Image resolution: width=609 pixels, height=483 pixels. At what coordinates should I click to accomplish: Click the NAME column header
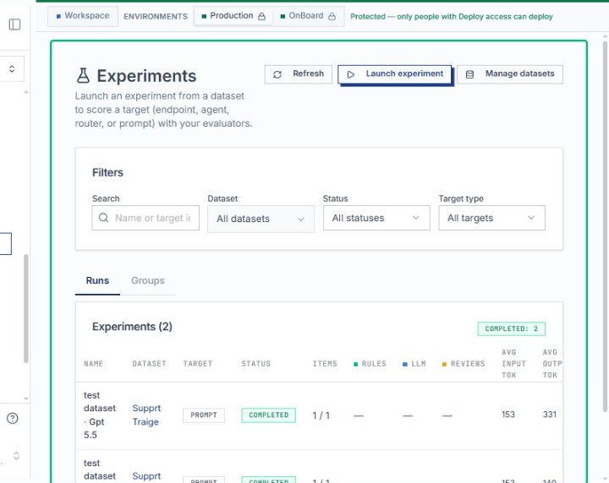pos(93,364)
